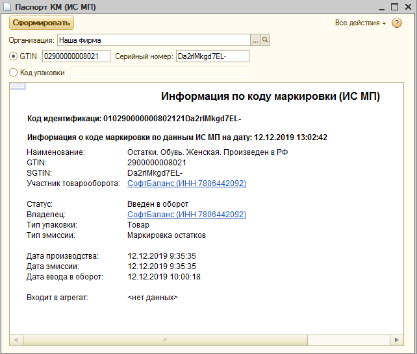
Task: Open the Все действия dropdown menu
Action: (360, 23)
